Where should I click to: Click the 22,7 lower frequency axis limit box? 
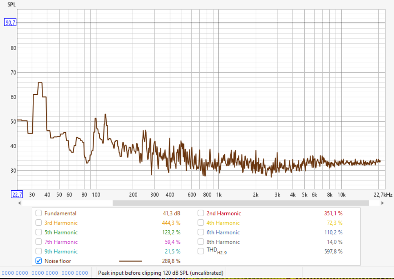(x=17, y=195)
